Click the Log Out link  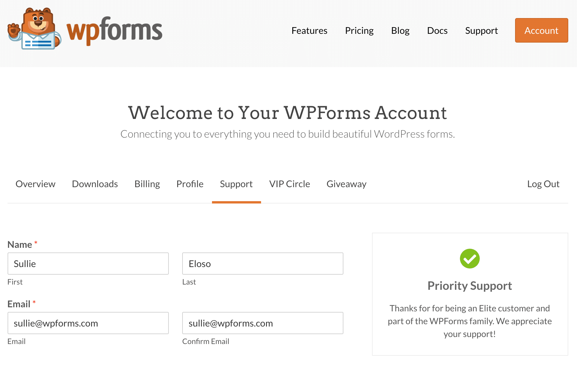click(x=543, y=184)
